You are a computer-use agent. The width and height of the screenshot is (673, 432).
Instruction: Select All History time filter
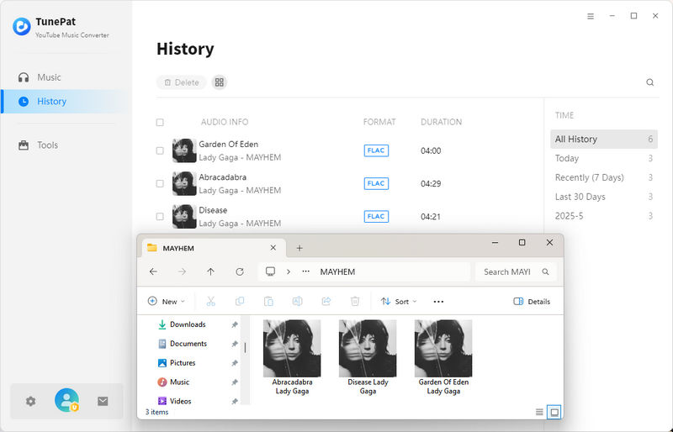603,139
